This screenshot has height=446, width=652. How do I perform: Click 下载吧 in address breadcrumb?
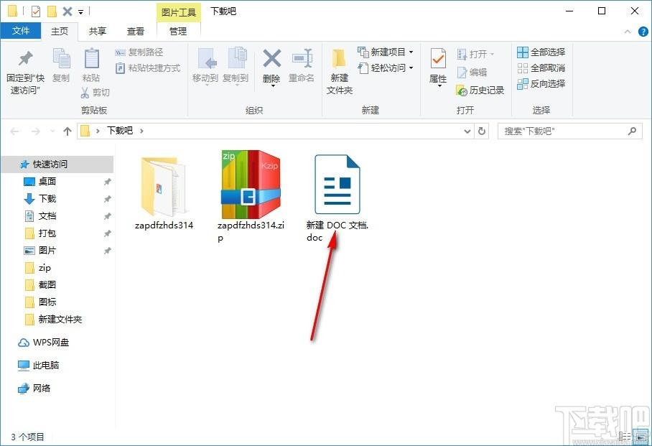click(120, 131)
